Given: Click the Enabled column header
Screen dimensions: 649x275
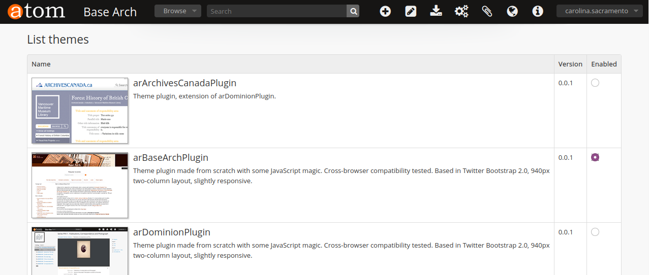Looking at the screenshot, I should pyautogui.click(x=604, y=64).
